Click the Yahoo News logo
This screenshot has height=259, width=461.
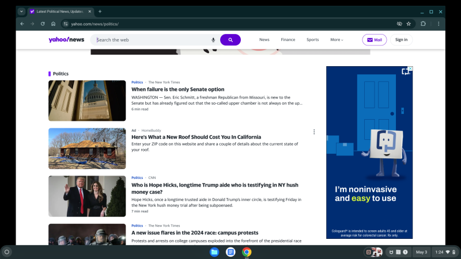(x=66, y=40)
